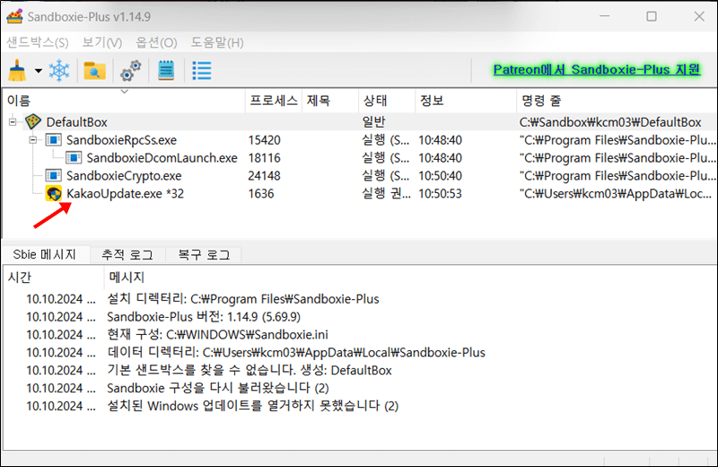The width and height of the screenshot is (718, 467).
Task: Select the Sandboxie 구성을 다시 불러왔습니다 message
Action: click(218, 388)
